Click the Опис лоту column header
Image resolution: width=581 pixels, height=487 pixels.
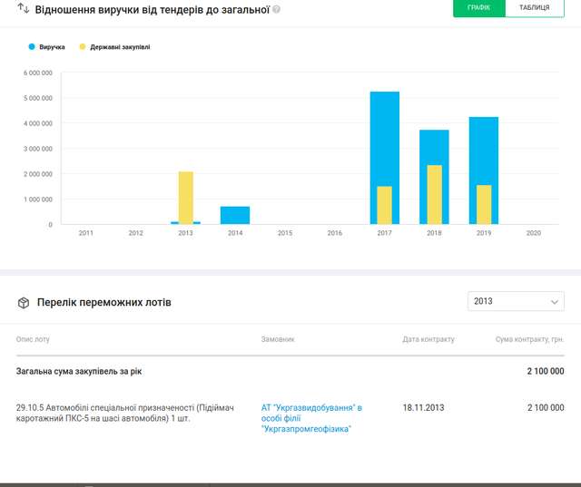(34, 339)
